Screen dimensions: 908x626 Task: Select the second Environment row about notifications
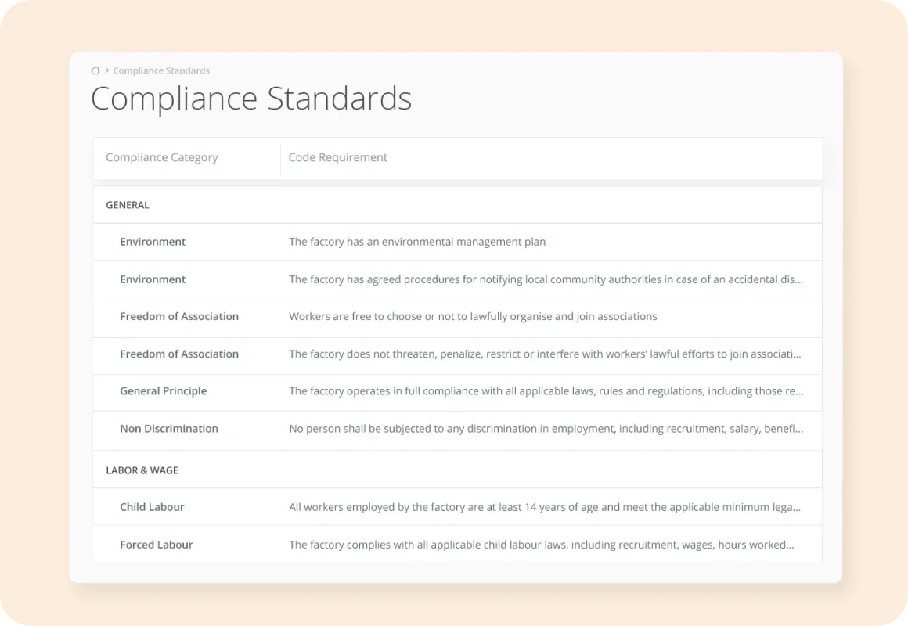point(153,279)
